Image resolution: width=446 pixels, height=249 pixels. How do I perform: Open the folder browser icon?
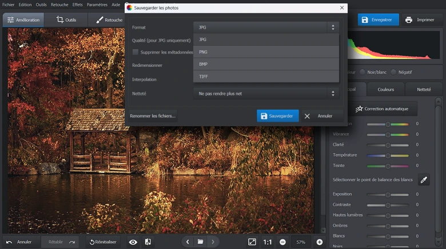(200, 242)
